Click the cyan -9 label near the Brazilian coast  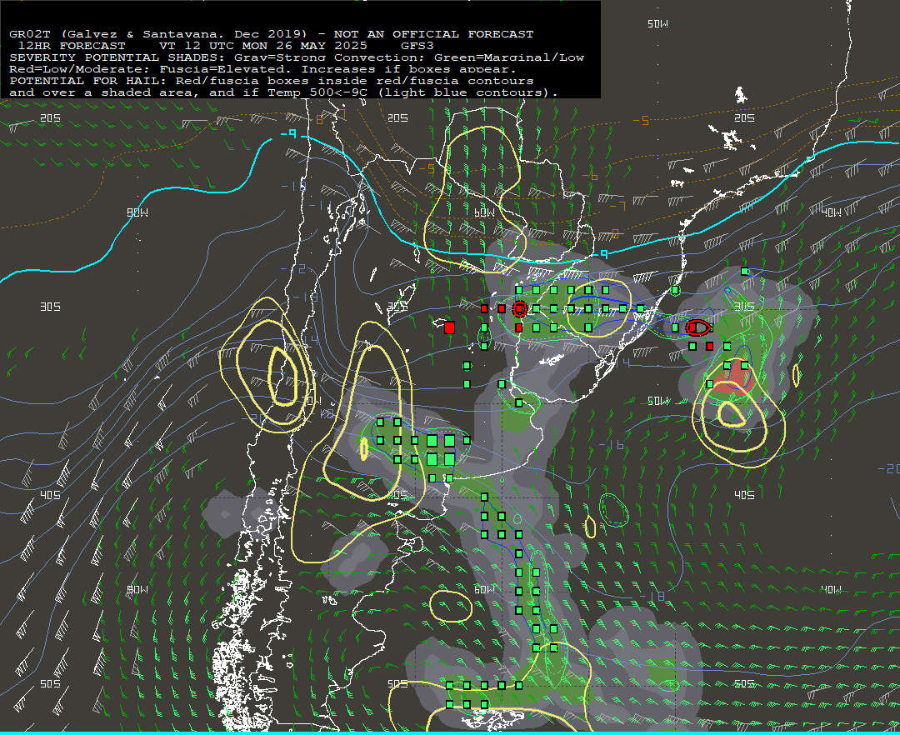601,254
